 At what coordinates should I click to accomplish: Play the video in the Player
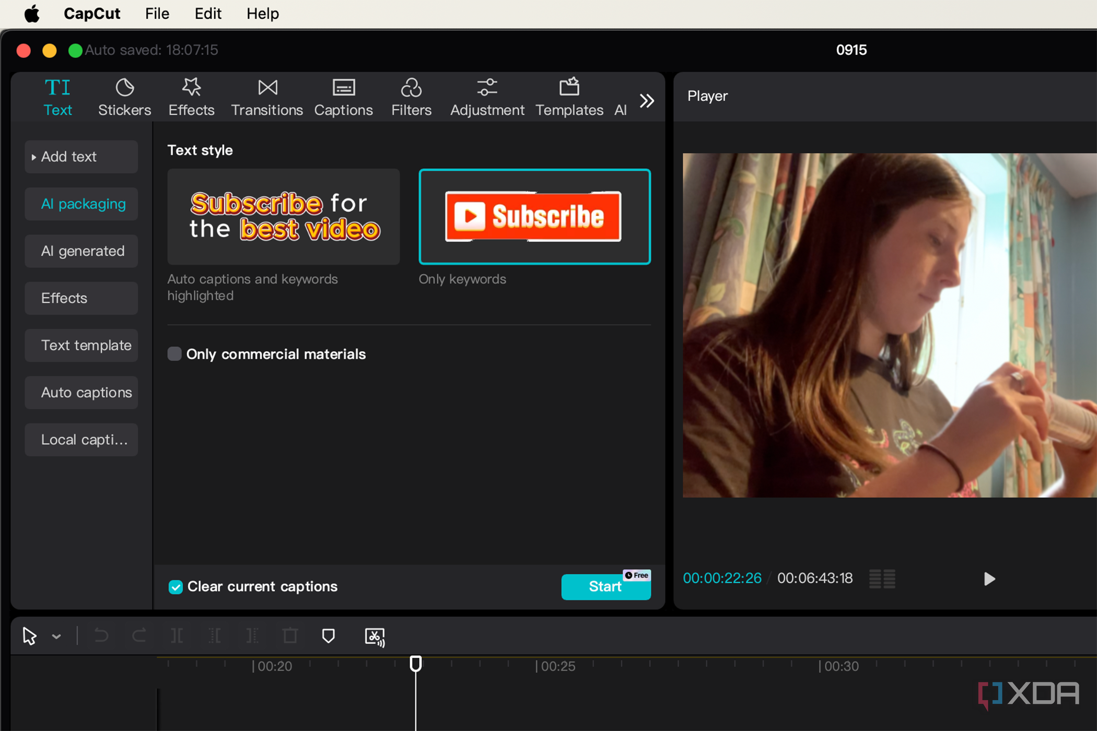(x=989, y=579)
